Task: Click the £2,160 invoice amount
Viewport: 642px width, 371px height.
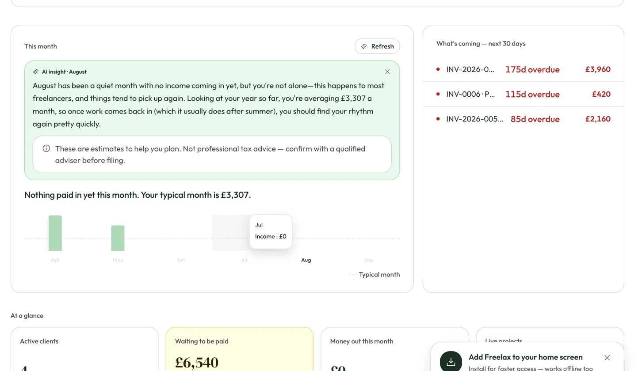Action: pyautogui.click(x=598, y=119)
